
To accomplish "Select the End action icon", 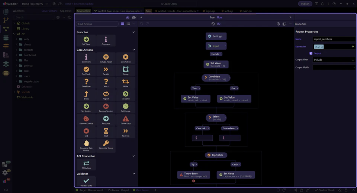I will [x=86, y=132].
